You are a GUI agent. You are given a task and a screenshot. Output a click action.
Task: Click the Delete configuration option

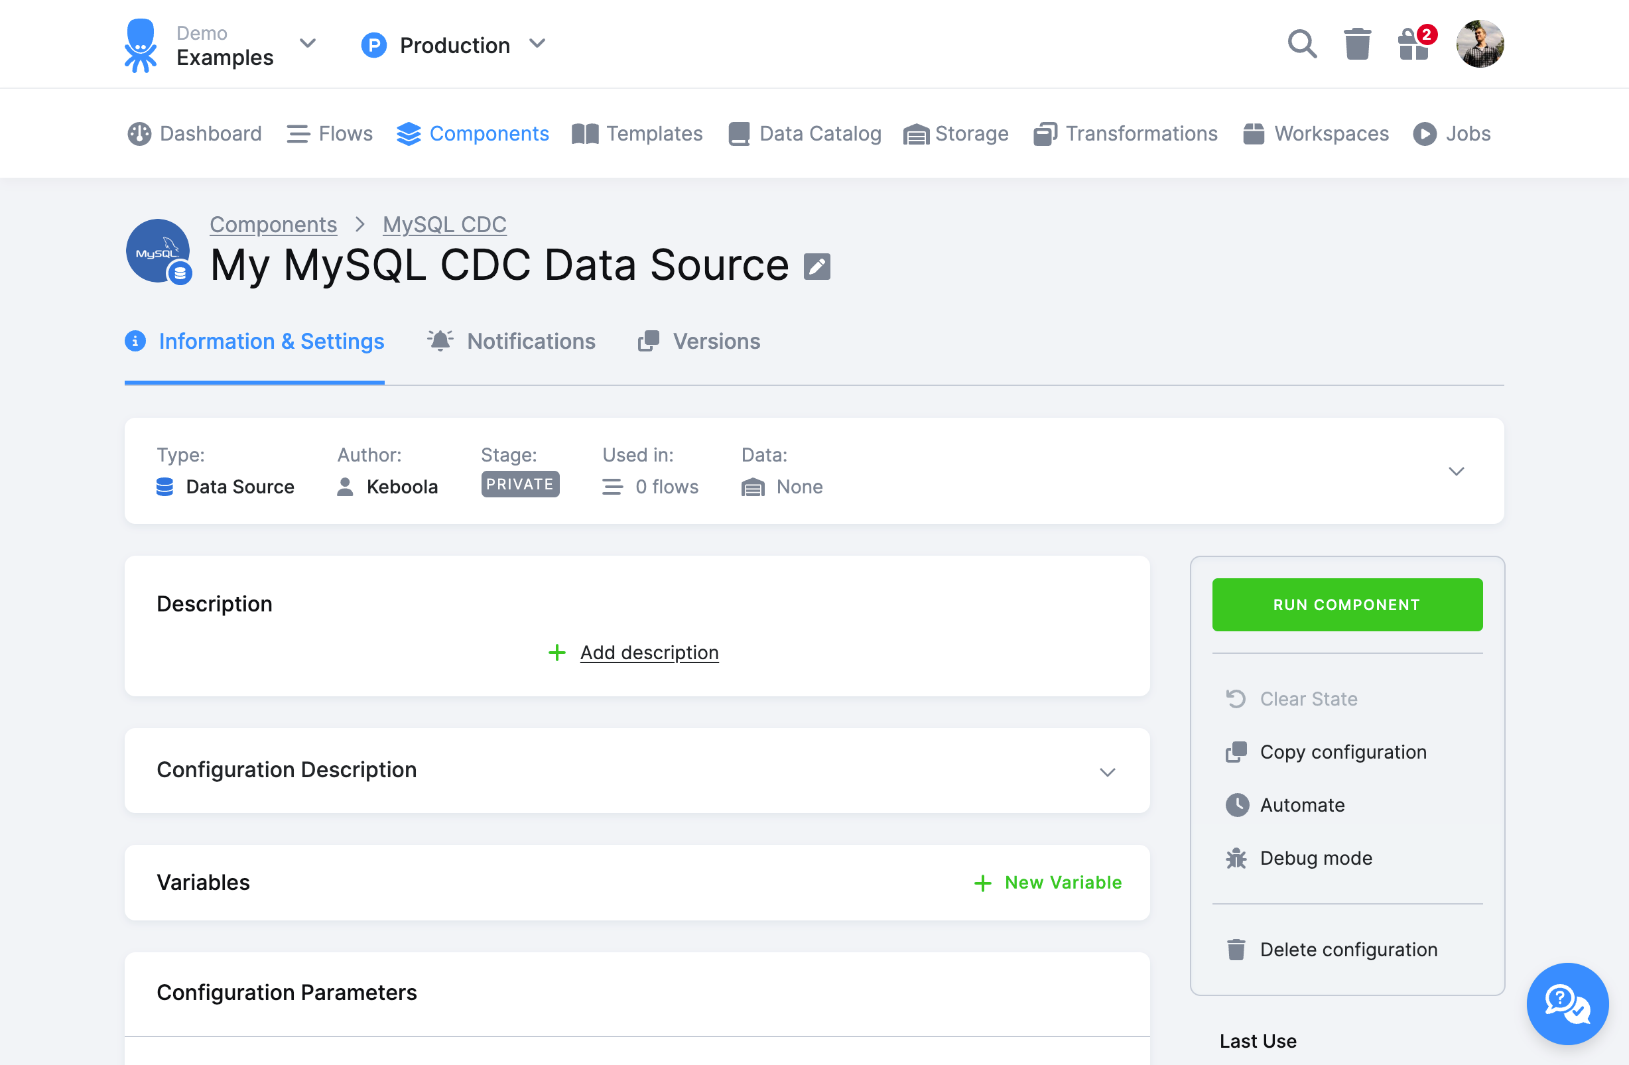pyautogui.click(x=1348, y=950)
